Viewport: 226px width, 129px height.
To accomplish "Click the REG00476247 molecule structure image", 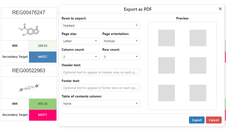I will pos(29,29).
